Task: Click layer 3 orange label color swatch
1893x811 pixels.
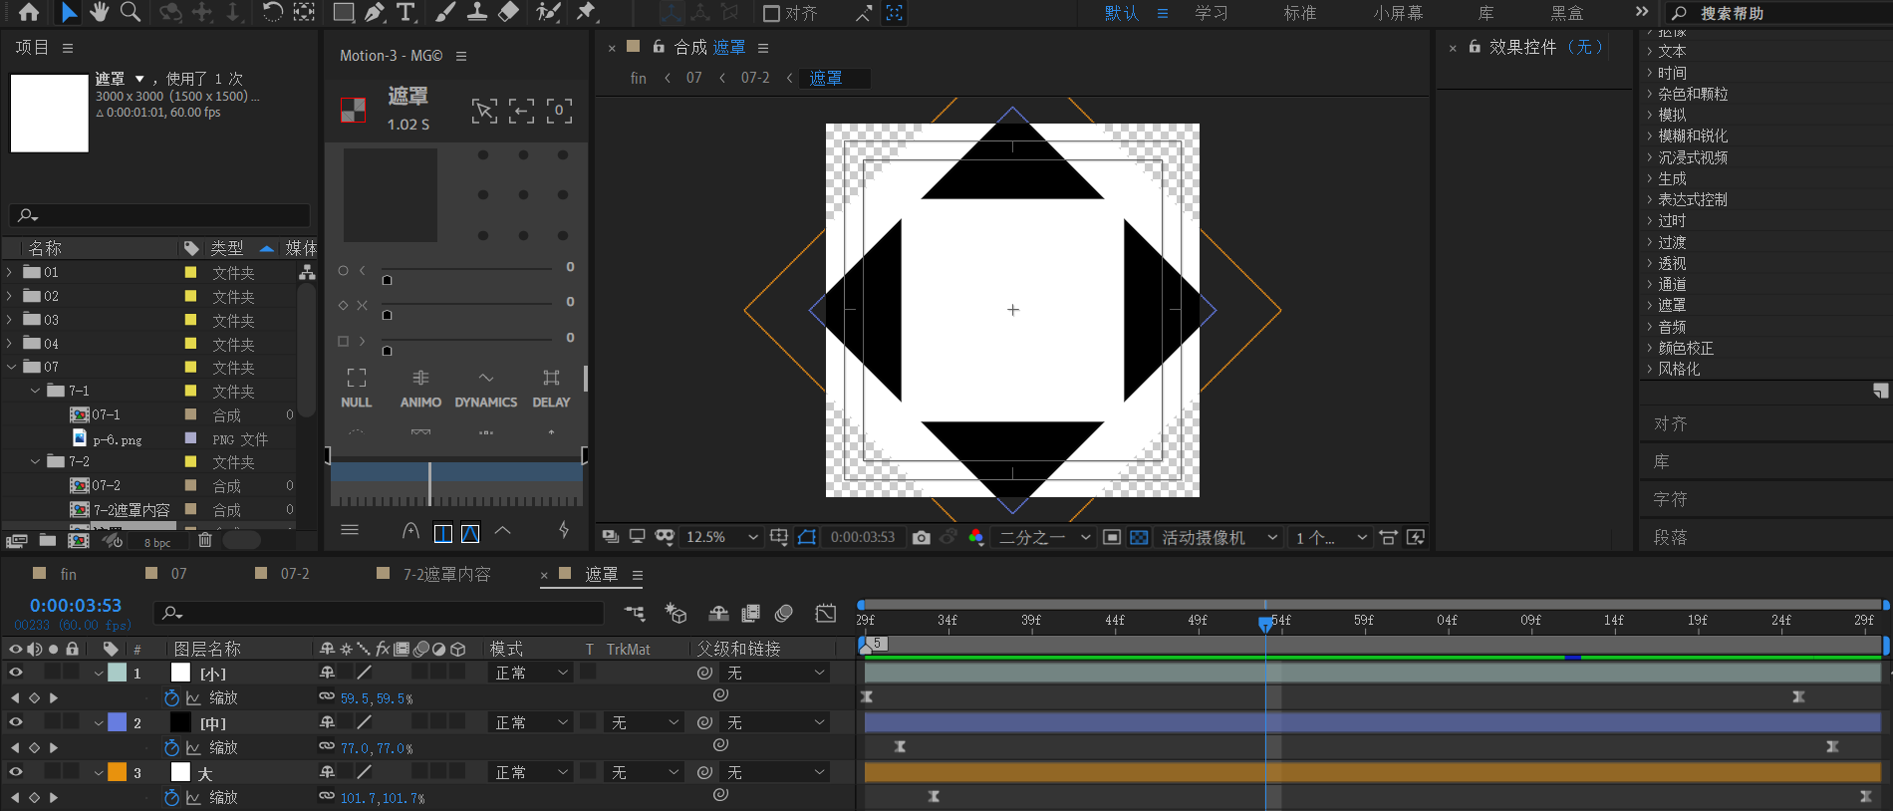Action: click(x=117, y=772)
